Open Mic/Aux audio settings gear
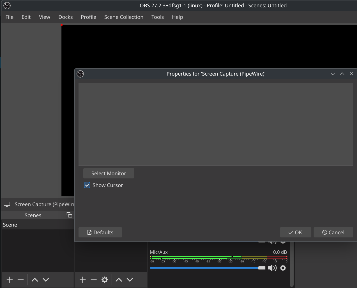357x288 pixels. click(283, 268)
